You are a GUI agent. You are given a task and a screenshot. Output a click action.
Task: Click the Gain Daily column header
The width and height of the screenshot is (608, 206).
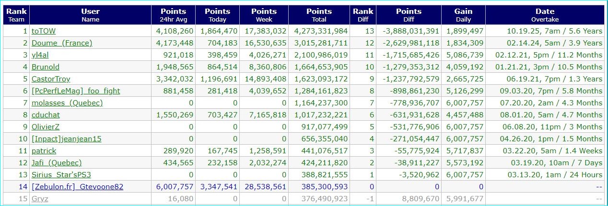[463, 15]
